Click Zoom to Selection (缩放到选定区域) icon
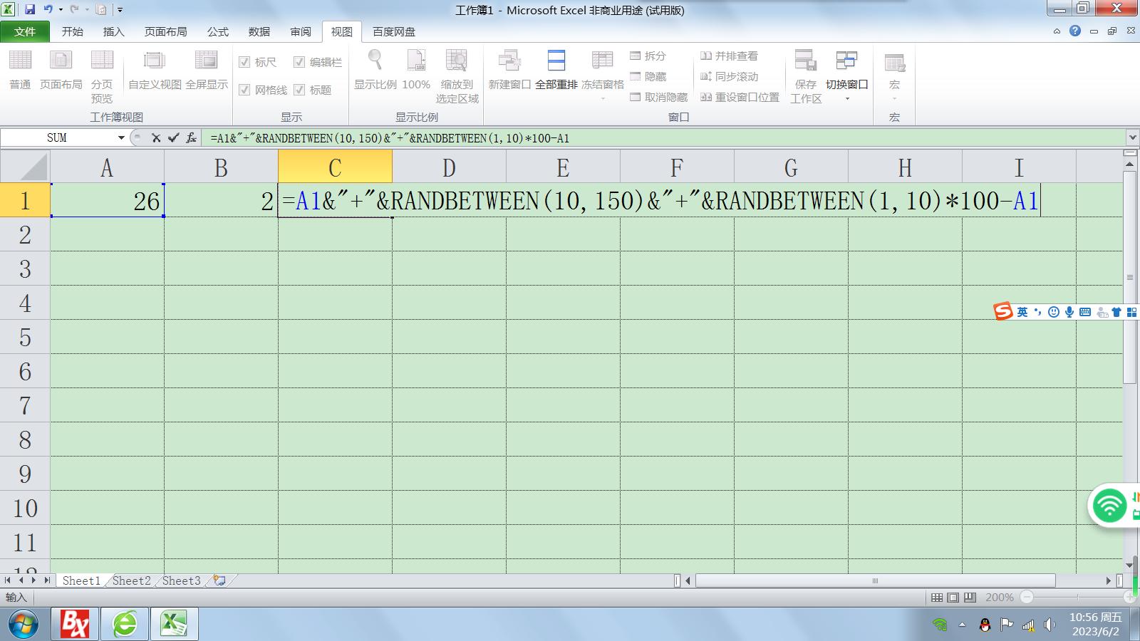Viewport: 1140px width, 641px height. 457,62
